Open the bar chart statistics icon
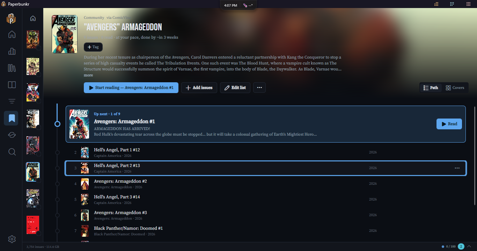 (12, 51)
